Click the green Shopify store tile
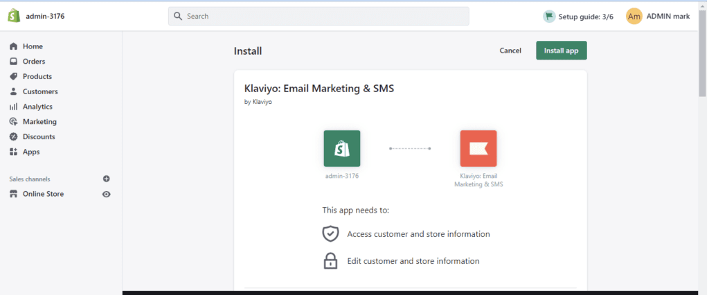Screen dimensions: 709x295 point(342,148)
